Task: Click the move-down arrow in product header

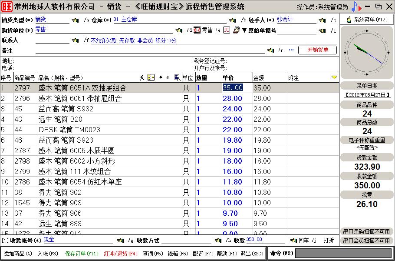Action: point(161,77)
